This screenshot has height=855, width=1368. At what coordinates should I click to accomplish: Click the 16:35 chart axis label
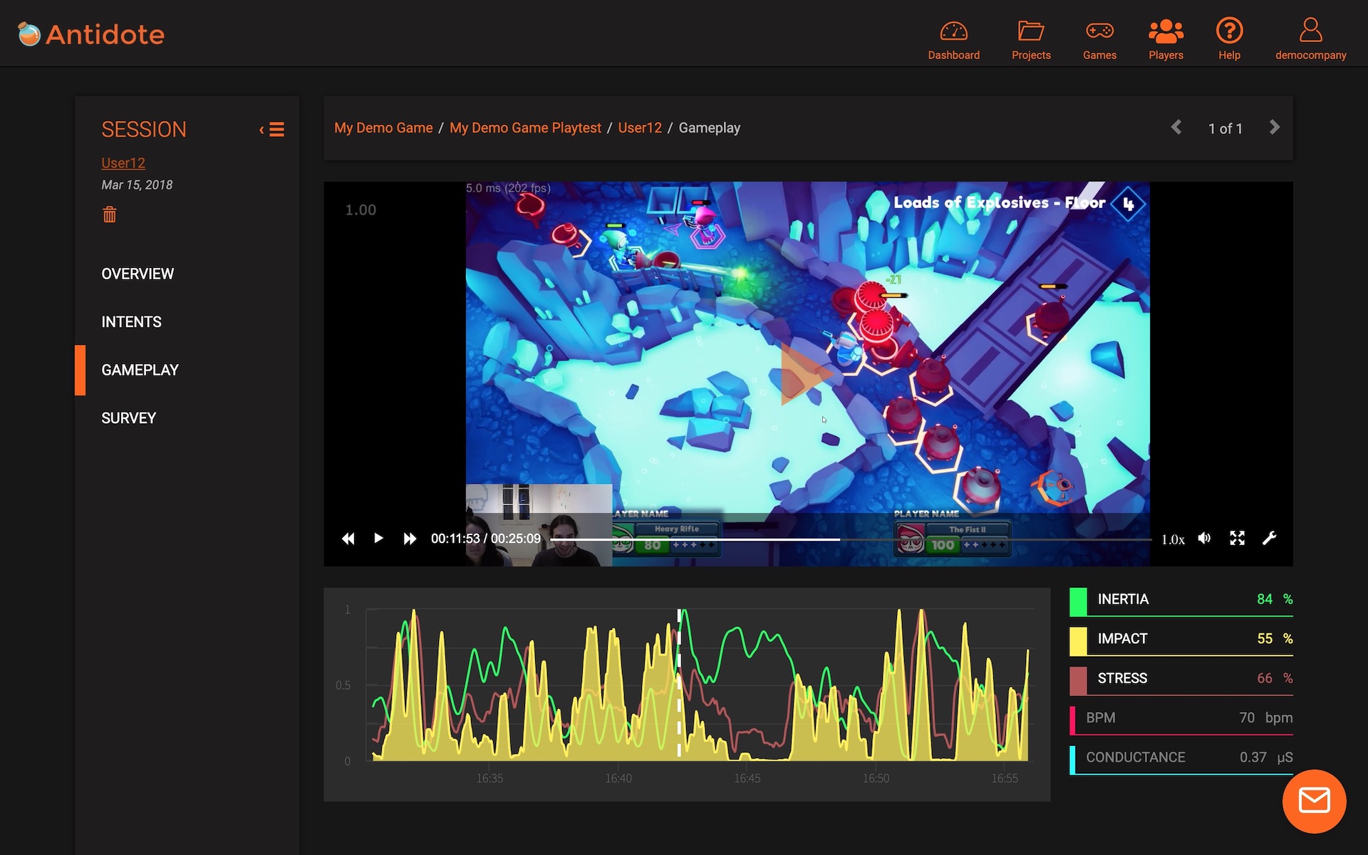pos(489,779)
